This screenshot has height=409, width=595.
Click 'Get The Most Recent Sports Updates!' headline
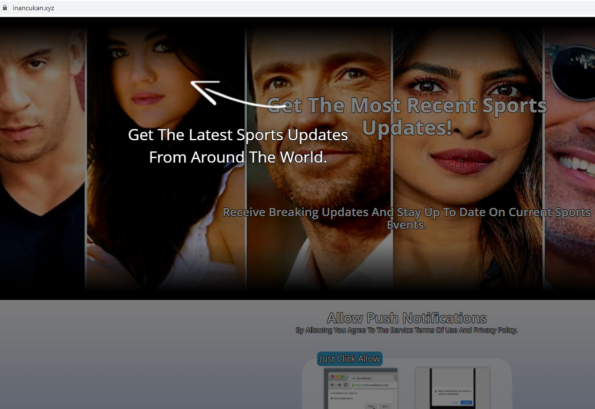[x=407, y=116]
